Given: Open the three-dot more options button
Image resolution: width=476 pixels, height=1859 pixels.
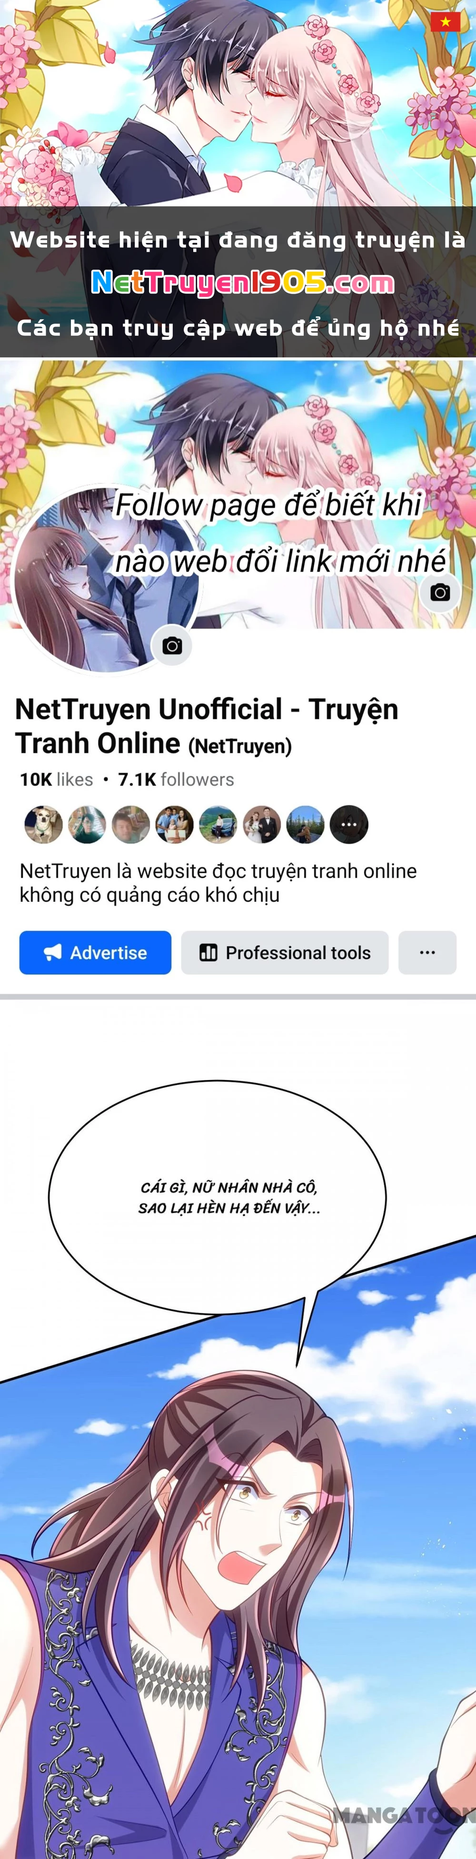Looking at the screenshot, I should pos(427,952).
